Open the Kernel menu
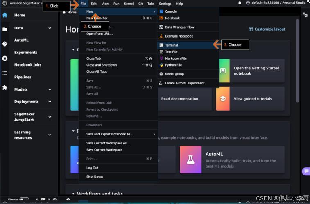The image size is (310, 204). point(129,4)
